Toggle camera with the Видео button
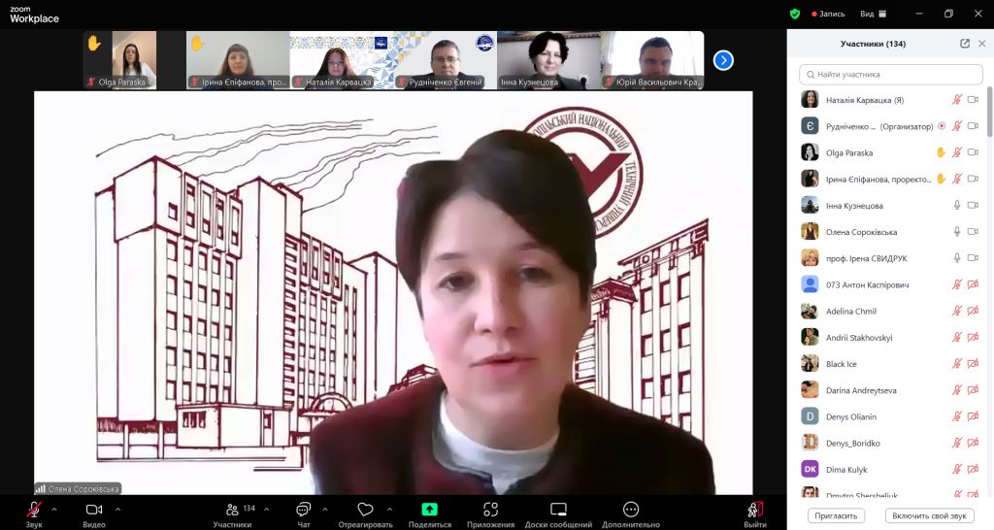The image size is (994, 530). click(x=94, y=510)
